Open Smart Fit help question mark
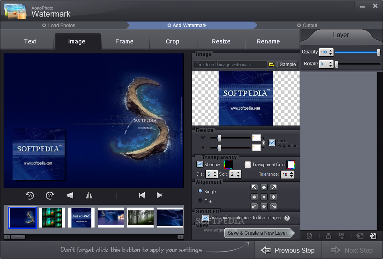The image size is (383, 259). 287,218
